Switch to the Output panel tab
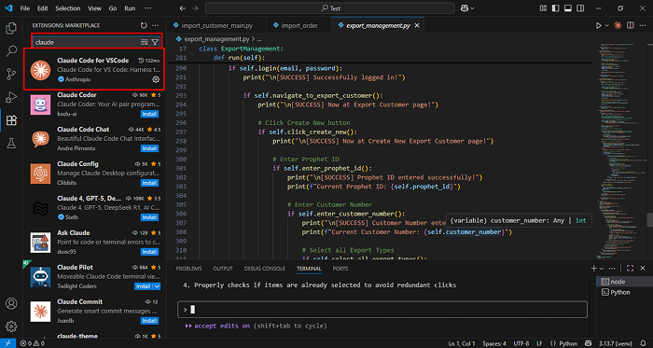 tap(223, 269)
